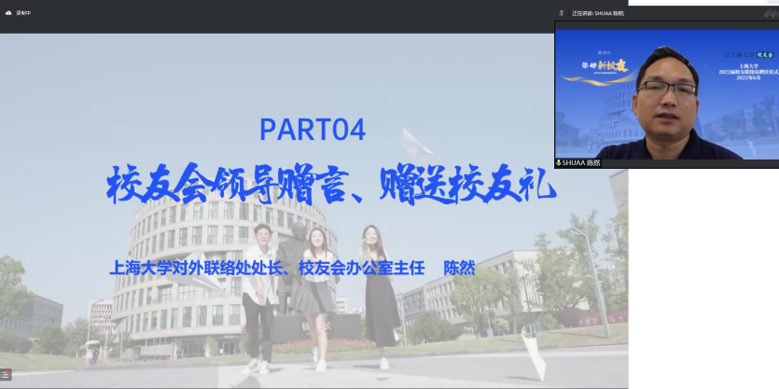779x389 pixels.
Task: Open the small red-dot panel at bottom left
Action: click(x=6, y=375)
